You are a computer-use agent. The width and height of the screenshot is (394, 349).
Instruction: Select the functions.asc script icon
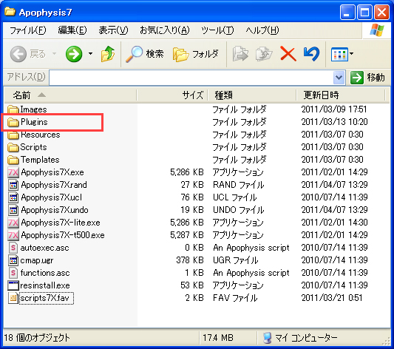(13, 273)
